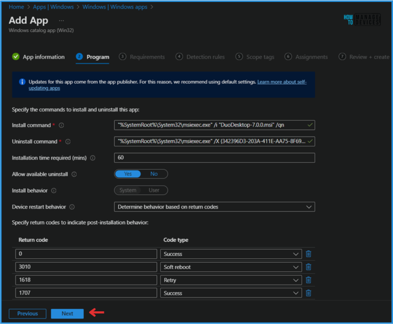Click the Code type column header
Viewport: 393px width, 324px height.
pyautogui.click(x=176, y=240)
